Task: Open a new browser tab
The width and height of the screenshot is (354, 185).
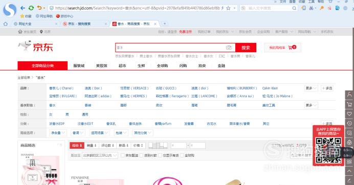Action: tap(165, 24)
